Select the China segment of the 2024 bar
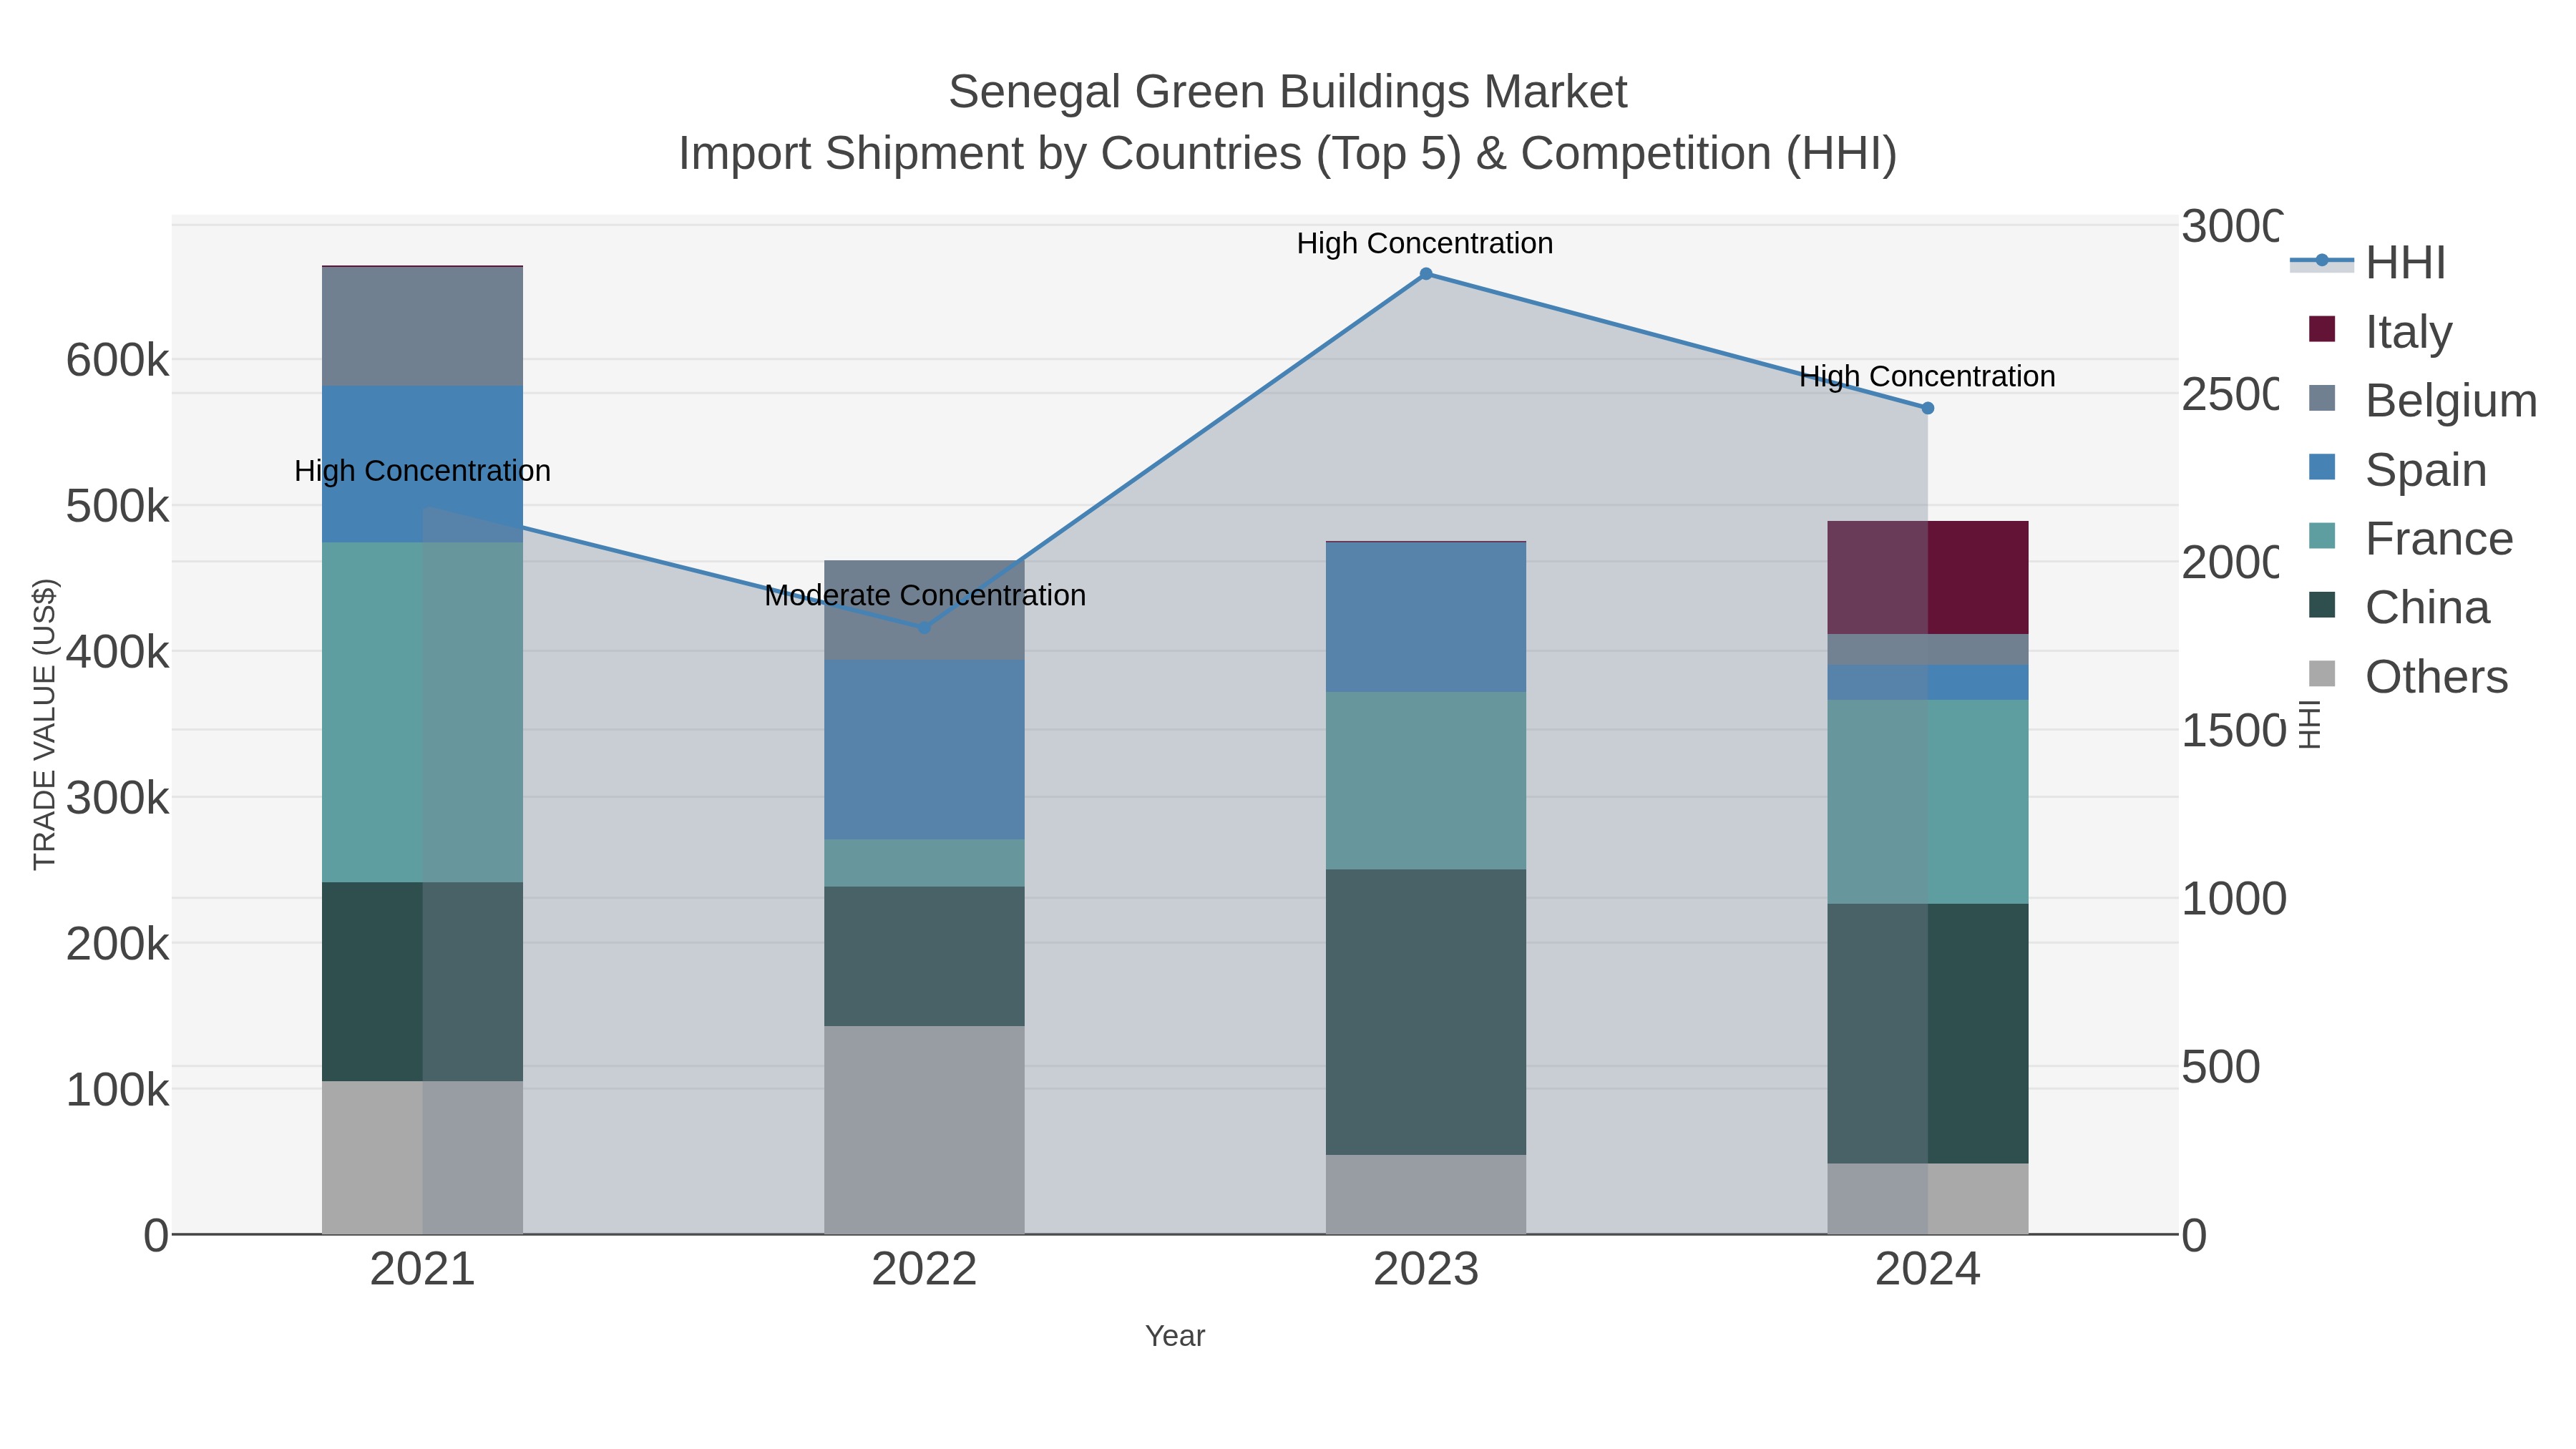This screenshot has width=2576, height=1449. tap(1928, 1034)
